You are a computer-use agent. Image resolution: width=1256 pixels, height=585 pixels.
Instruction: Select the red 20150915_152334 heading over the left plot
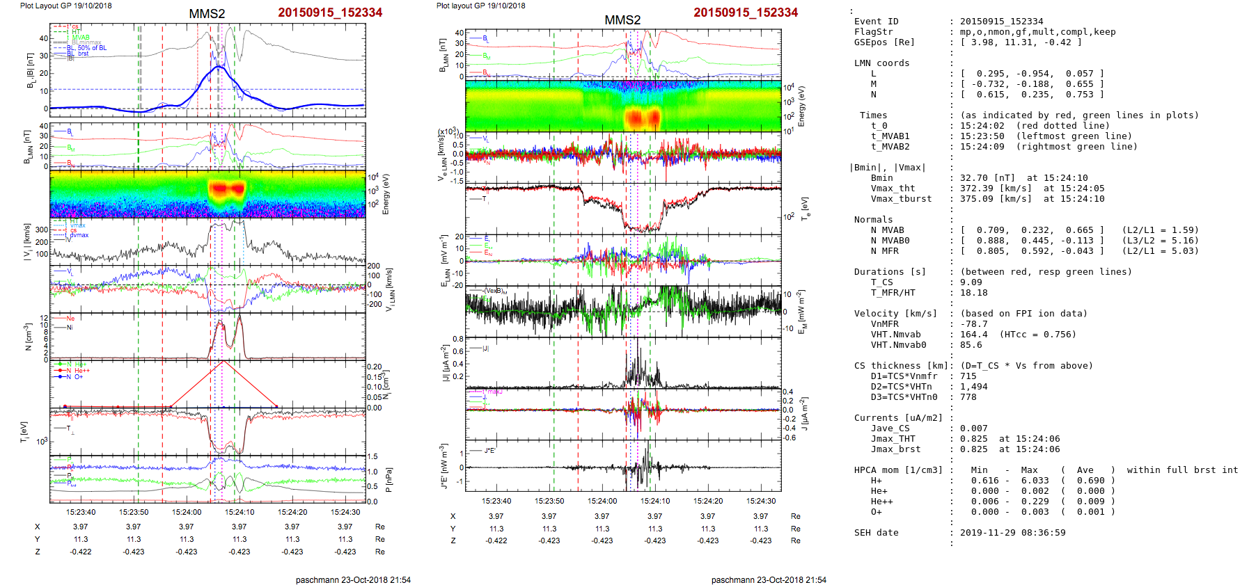pyautogui.click(x=330, y=13)
